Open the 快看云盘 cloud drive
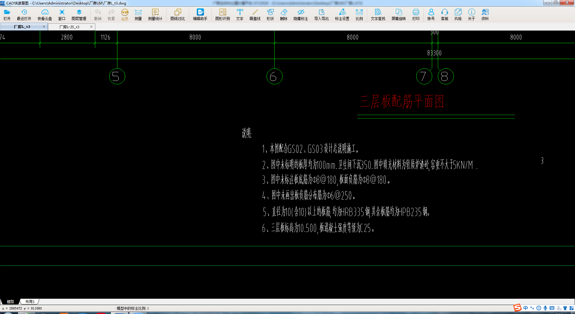The height and width of the screenshot is (314, 575). (x=45, y=14)
